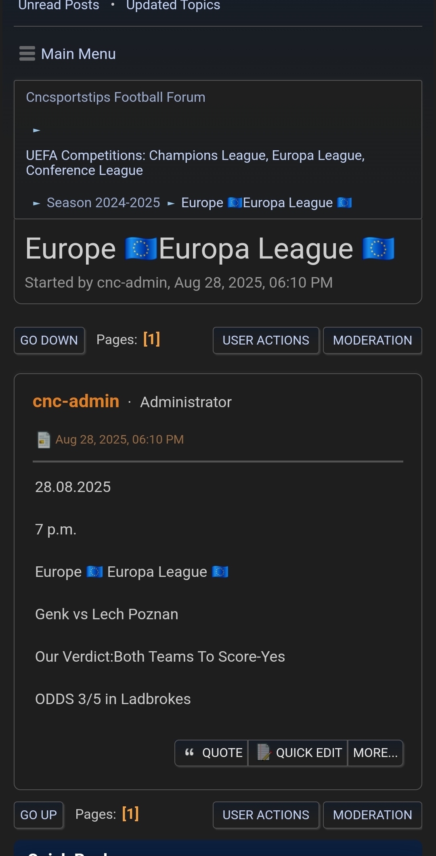Expand the More... post options

pyautogui.click(x=375, y=753)
